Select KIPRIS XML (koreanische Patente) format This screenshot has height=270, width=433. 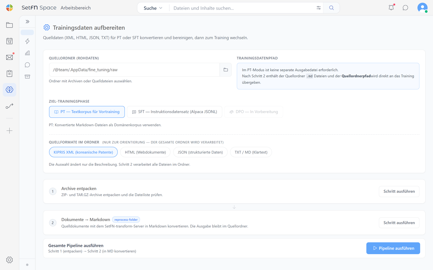(x=83, y=152)
